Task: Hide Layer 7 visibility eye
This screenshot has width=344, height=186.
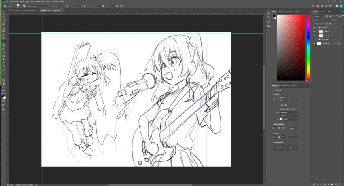Action: pyautogui.click(x=314, y=32)
